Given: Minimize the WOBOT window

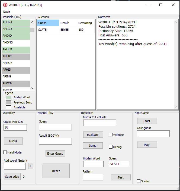Looking at the screenshot, I should (x=148, y=5).
